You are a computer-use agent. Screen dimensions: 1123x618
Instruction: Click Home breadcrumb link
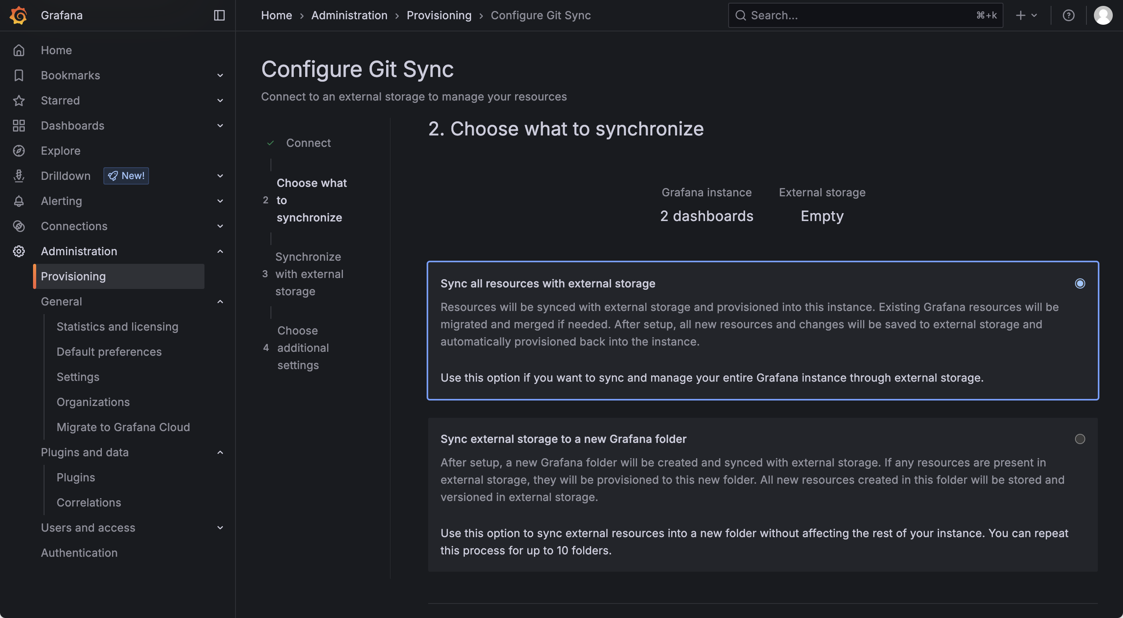point(276,15)
